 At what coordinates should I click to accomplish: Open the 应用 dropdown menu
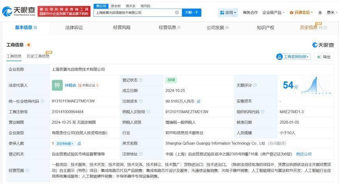coord(228,12)
